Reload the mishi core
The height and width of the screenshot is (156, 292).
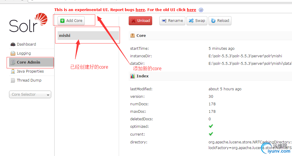[x=220, y=21]
